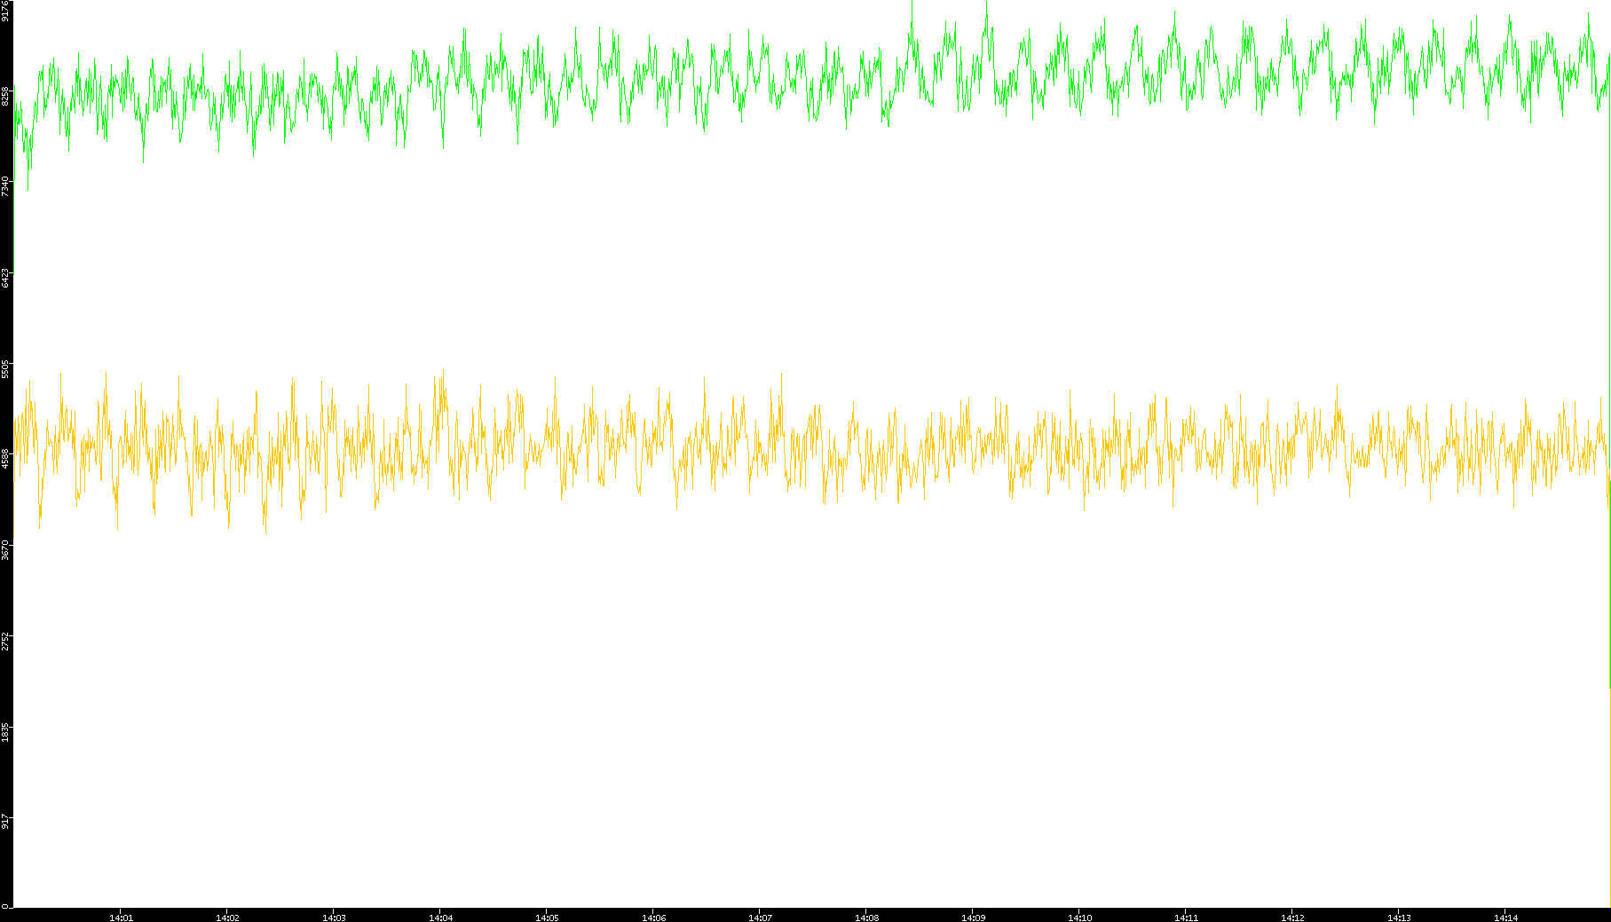This screenshot has height=922, width=1611.
Task: Click the 8258 y-axis value
Action: coord(6,96)
